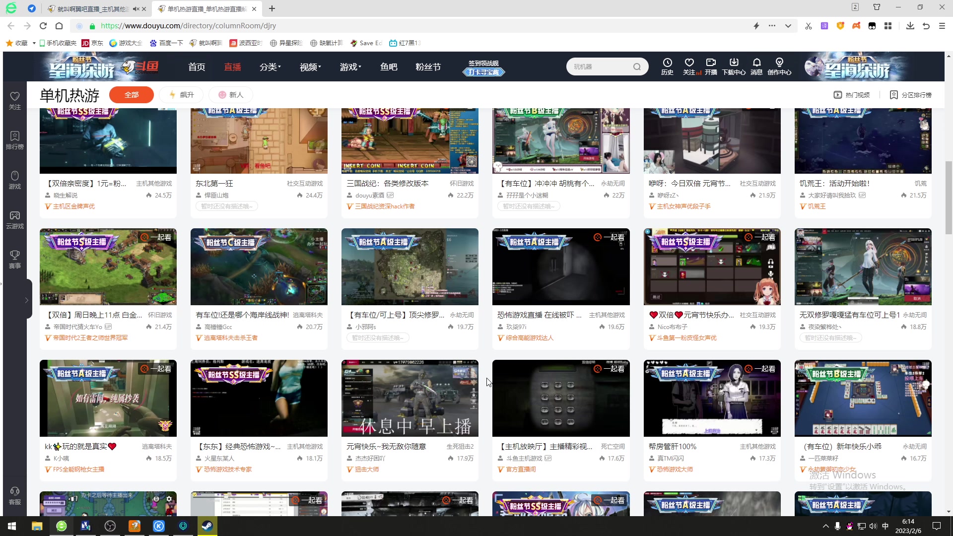
Task: Click the 玩机器 search input field
Action: [x=601, y=67]
